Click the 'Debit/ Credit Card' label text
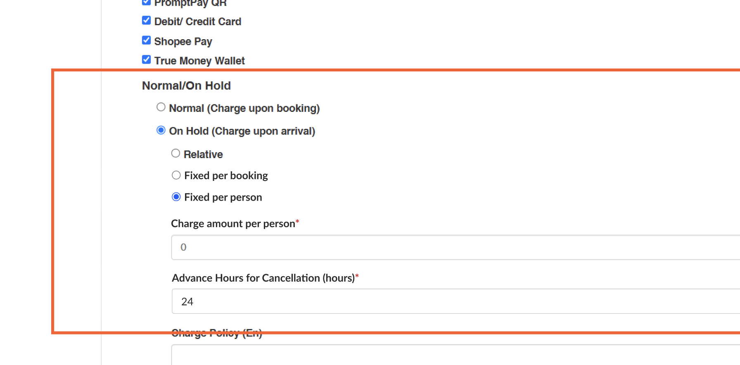This screenshot has width=740, height=365. click(197, 21)
